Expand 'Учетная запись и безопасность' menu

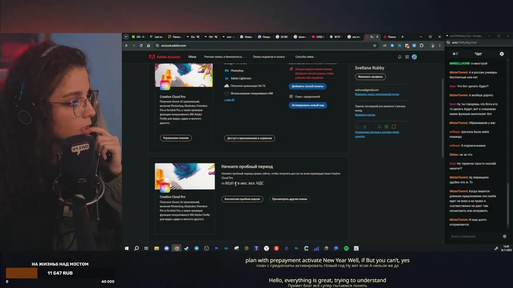click(224, 57)
